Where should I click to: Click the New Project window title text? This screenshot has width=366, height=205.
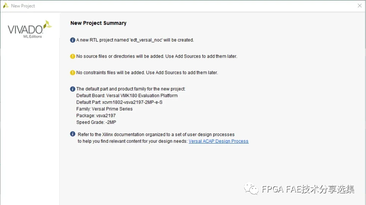pos(23,6)
